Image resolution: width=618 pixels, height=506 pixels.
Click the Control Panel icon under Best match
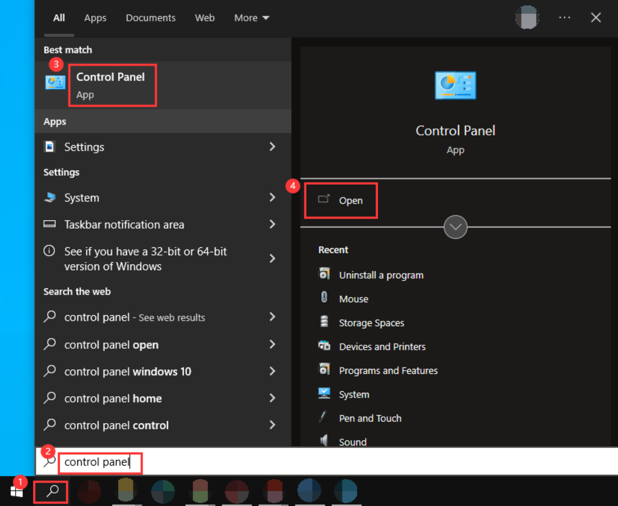pyautogui.click(x=55, y=83)
